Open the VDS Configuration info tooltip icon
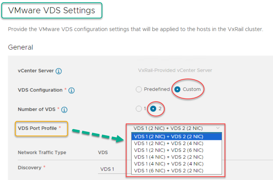 pyautogui.click(x=71, y=90)
